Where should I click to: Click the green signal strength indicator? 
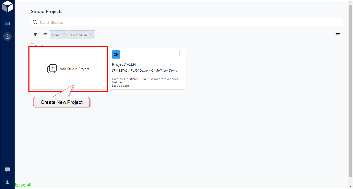pos(29,185)
